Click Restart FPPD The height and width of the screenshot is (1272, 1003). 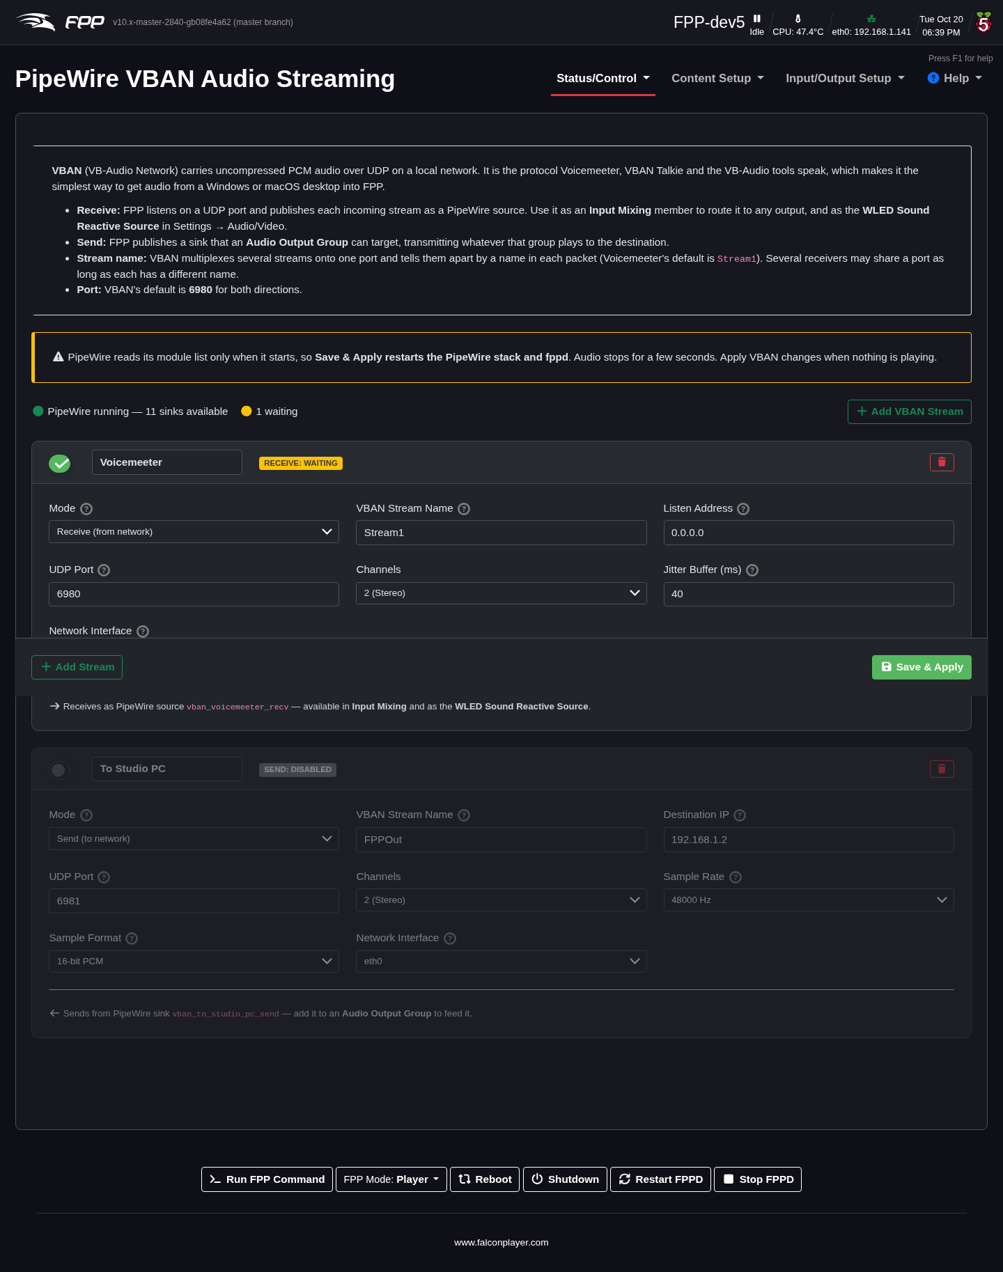[660, 1179]
